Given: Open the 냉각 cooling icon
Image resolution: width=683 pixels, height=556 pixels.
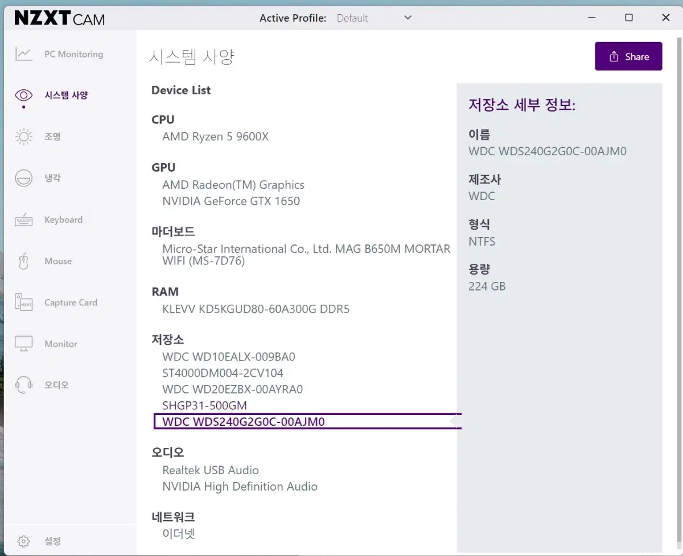Looking at the screenshot, I should pyautogui.click(x=23, y=178).
